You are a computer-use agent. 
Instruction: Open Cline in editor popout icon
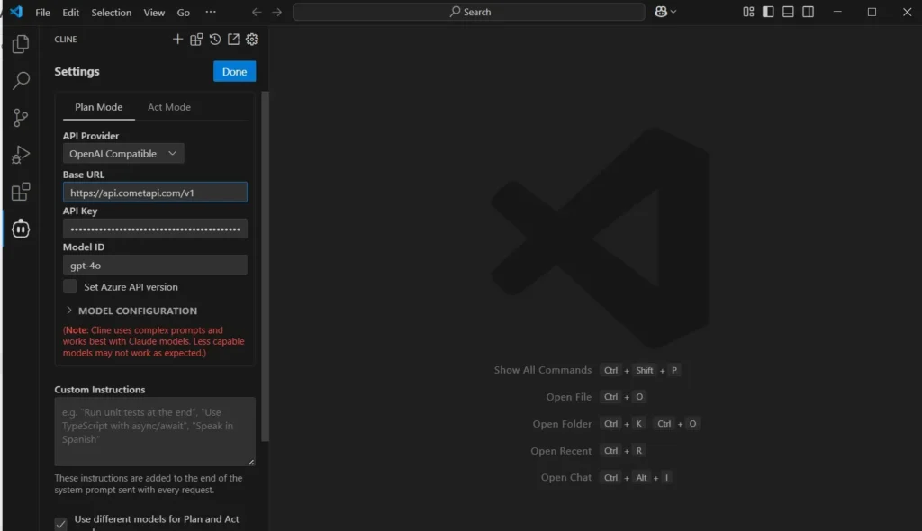pyautogui.click(x=233, y=39)
